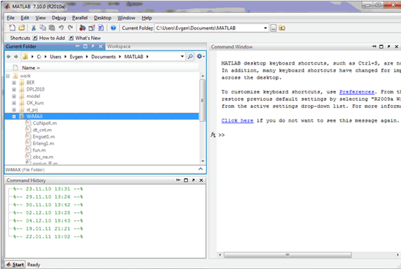The width and height of the screenshot is (401, 269).
Task: Select the fun.m file
Action: 39,150
